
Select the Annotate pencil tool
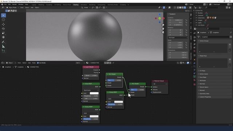(x=3, y=42)
